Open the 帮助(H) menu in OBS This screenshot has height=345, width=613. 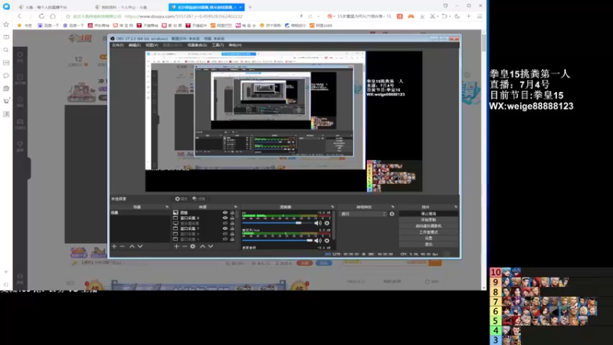(x=235, y=45)
